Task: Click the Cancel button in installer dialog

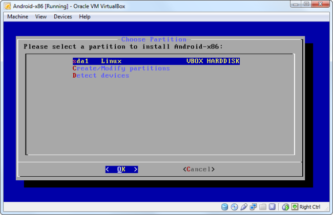Action: pyautogui.click(x=199, y=169)
